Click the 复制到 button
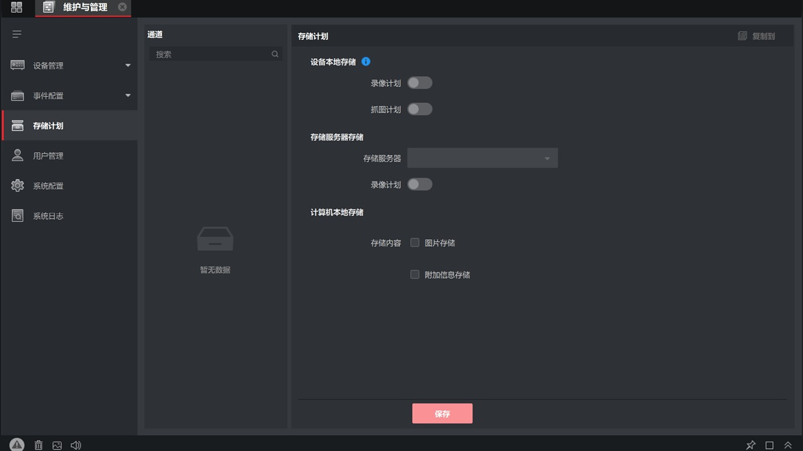 pyautogui.click(x=756, y=36)
